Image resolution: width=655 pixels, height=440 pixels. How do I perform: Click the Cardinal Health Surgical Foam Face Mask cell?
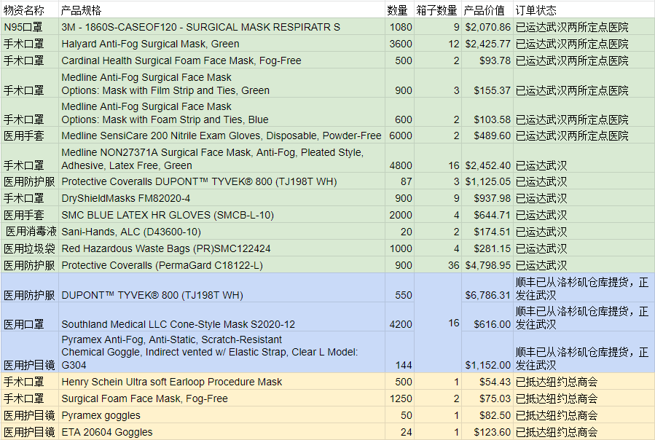pyautogui.click(x=221, y=60)
